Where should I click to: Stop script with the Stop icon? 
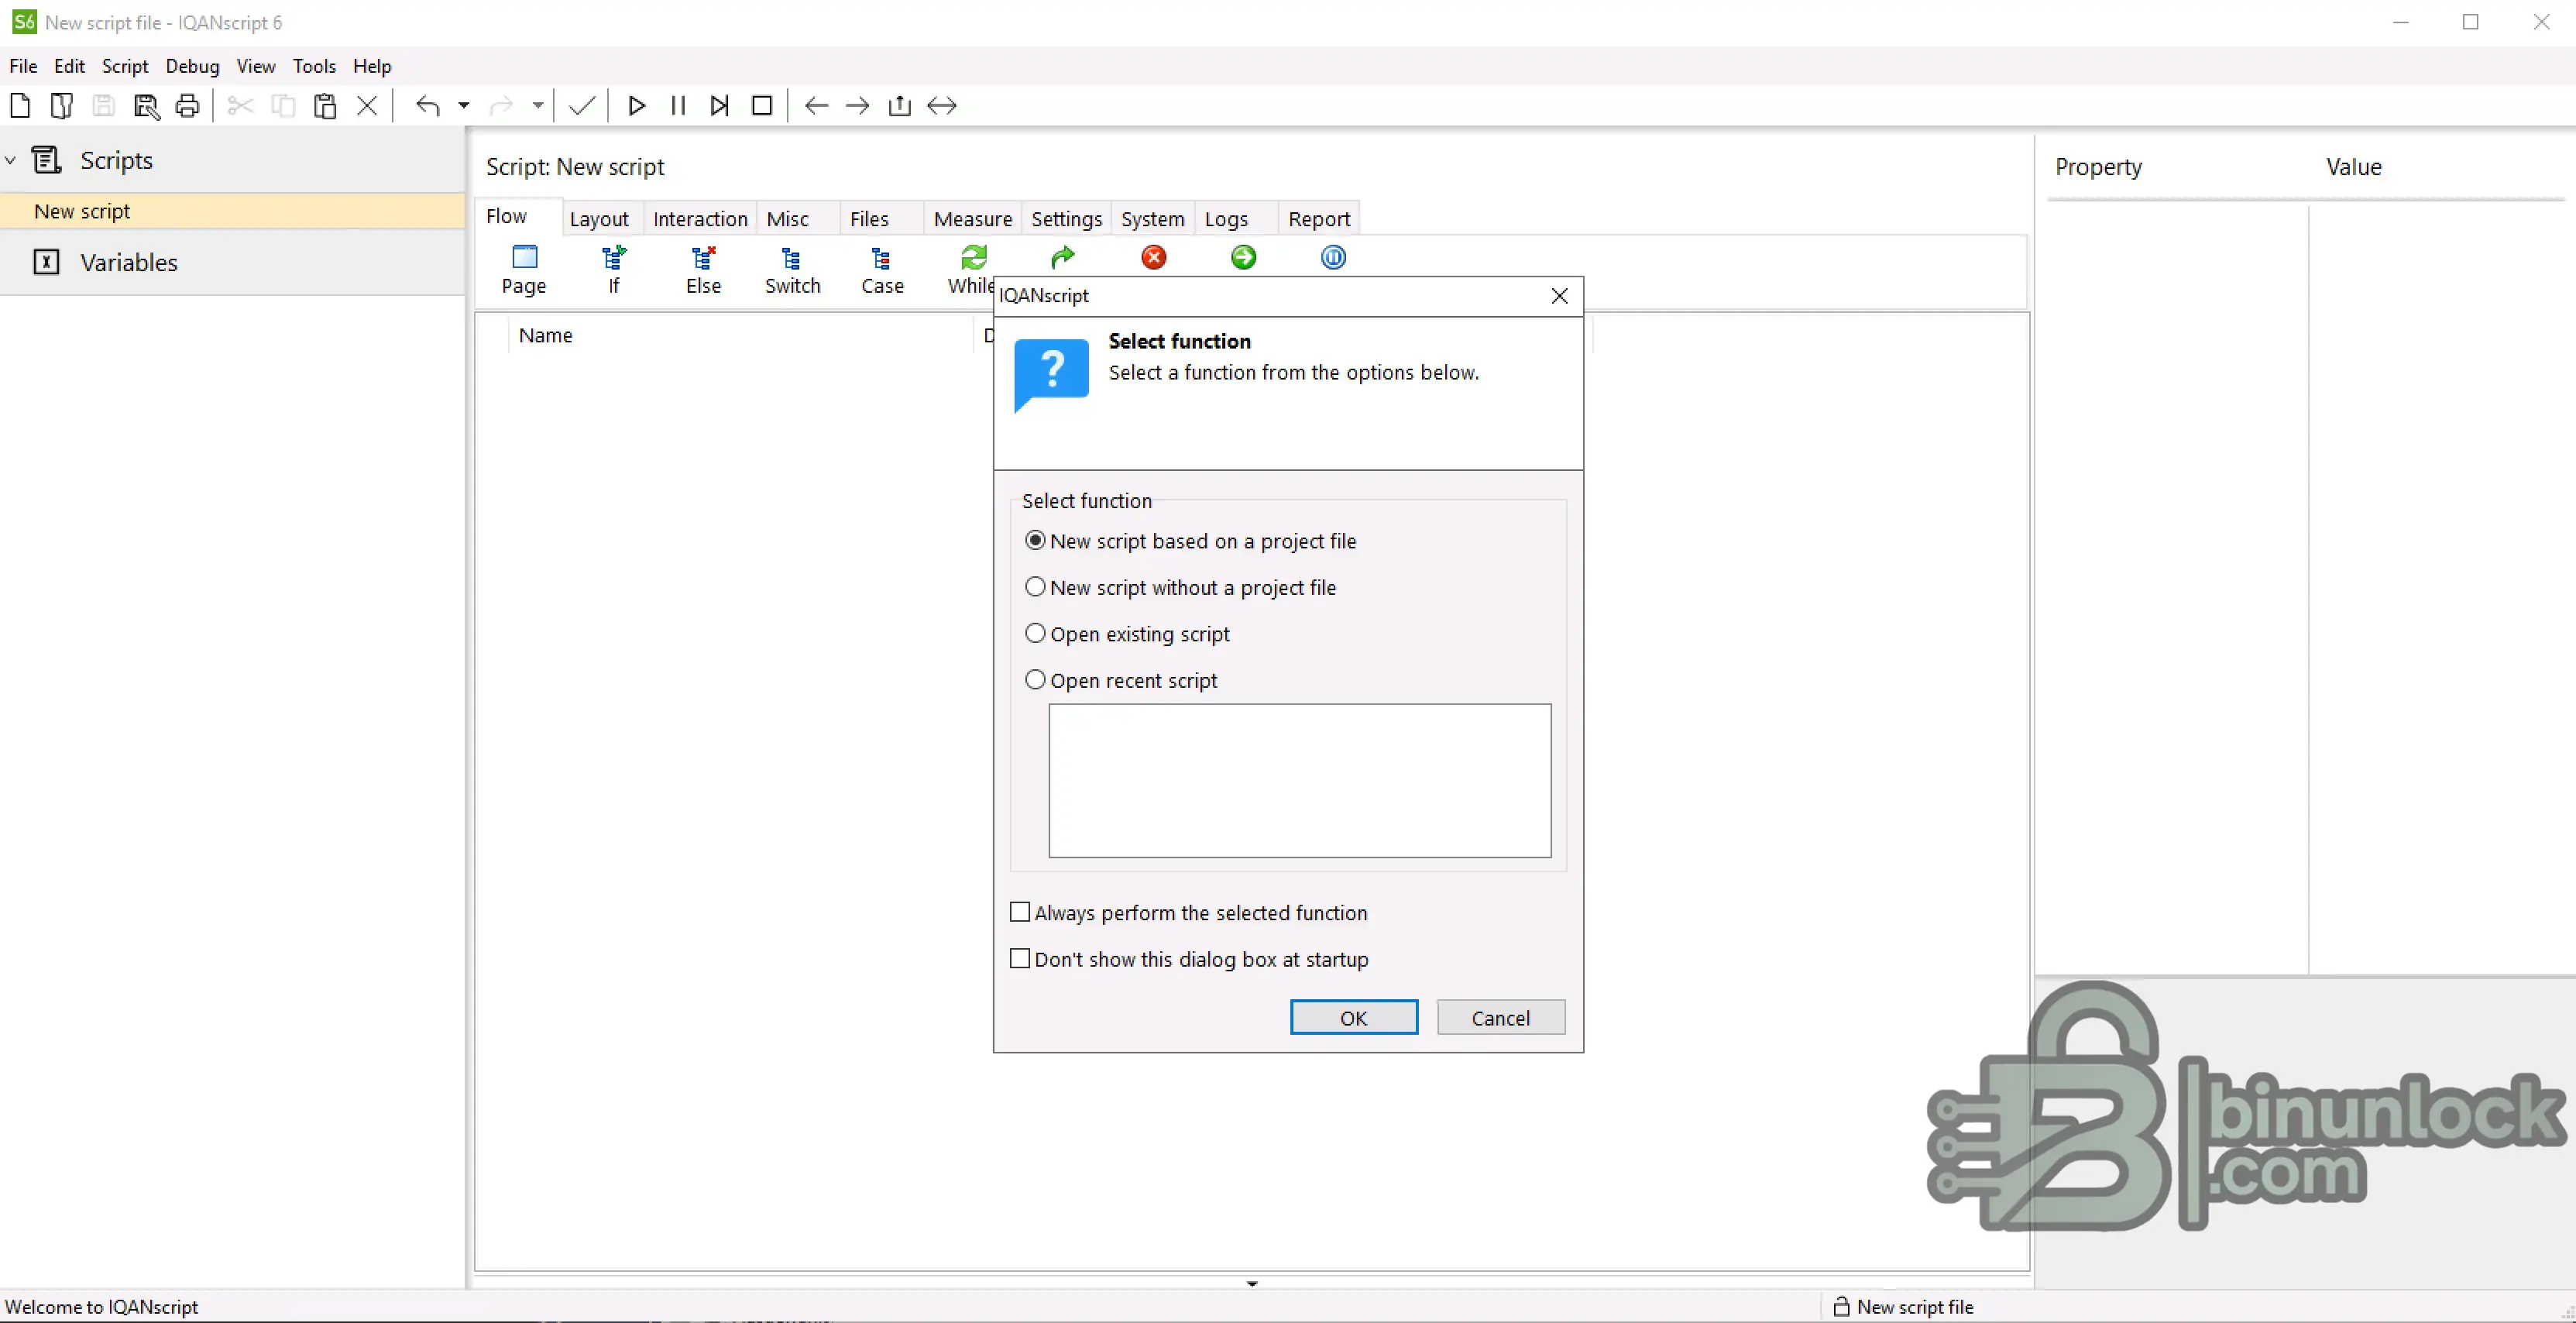pos(762,105)
